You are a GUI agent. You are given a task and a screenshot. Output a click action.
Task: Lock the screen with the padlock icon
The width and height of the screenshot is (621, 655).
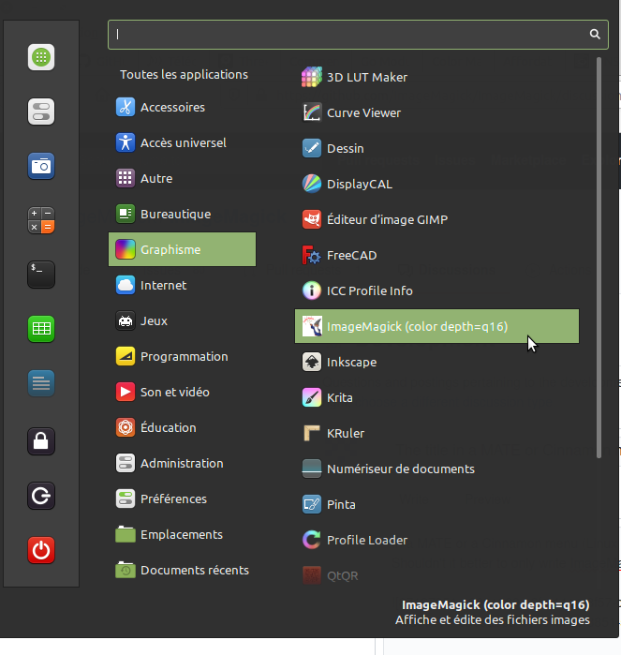coord(41,441)
